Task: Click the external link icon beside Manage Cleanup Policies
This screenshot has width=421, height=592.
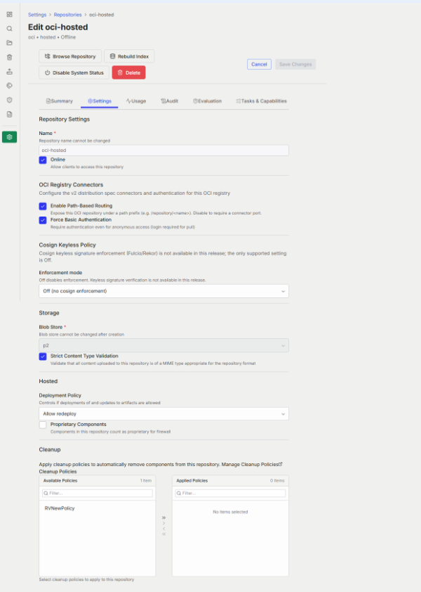Action: coord(281,464)
